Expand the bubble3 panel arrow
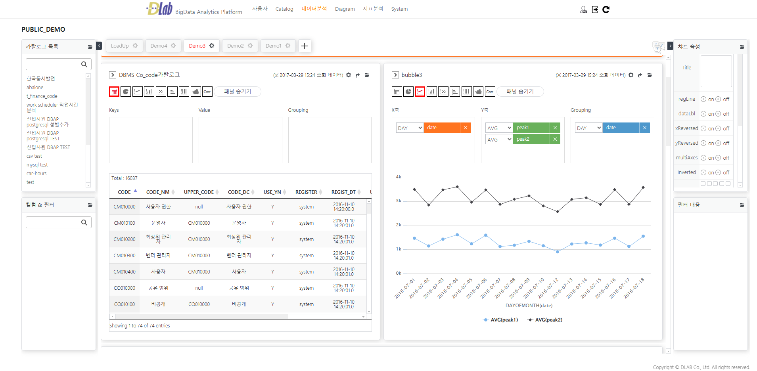Image resolution: width=757 pixels, height=371 pixels. click(x=395, y=75)
